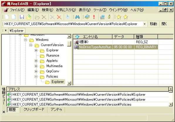The image size is (175, 122).
Task: Switch to the アンドゥ tab
Action: coord(56,109)
